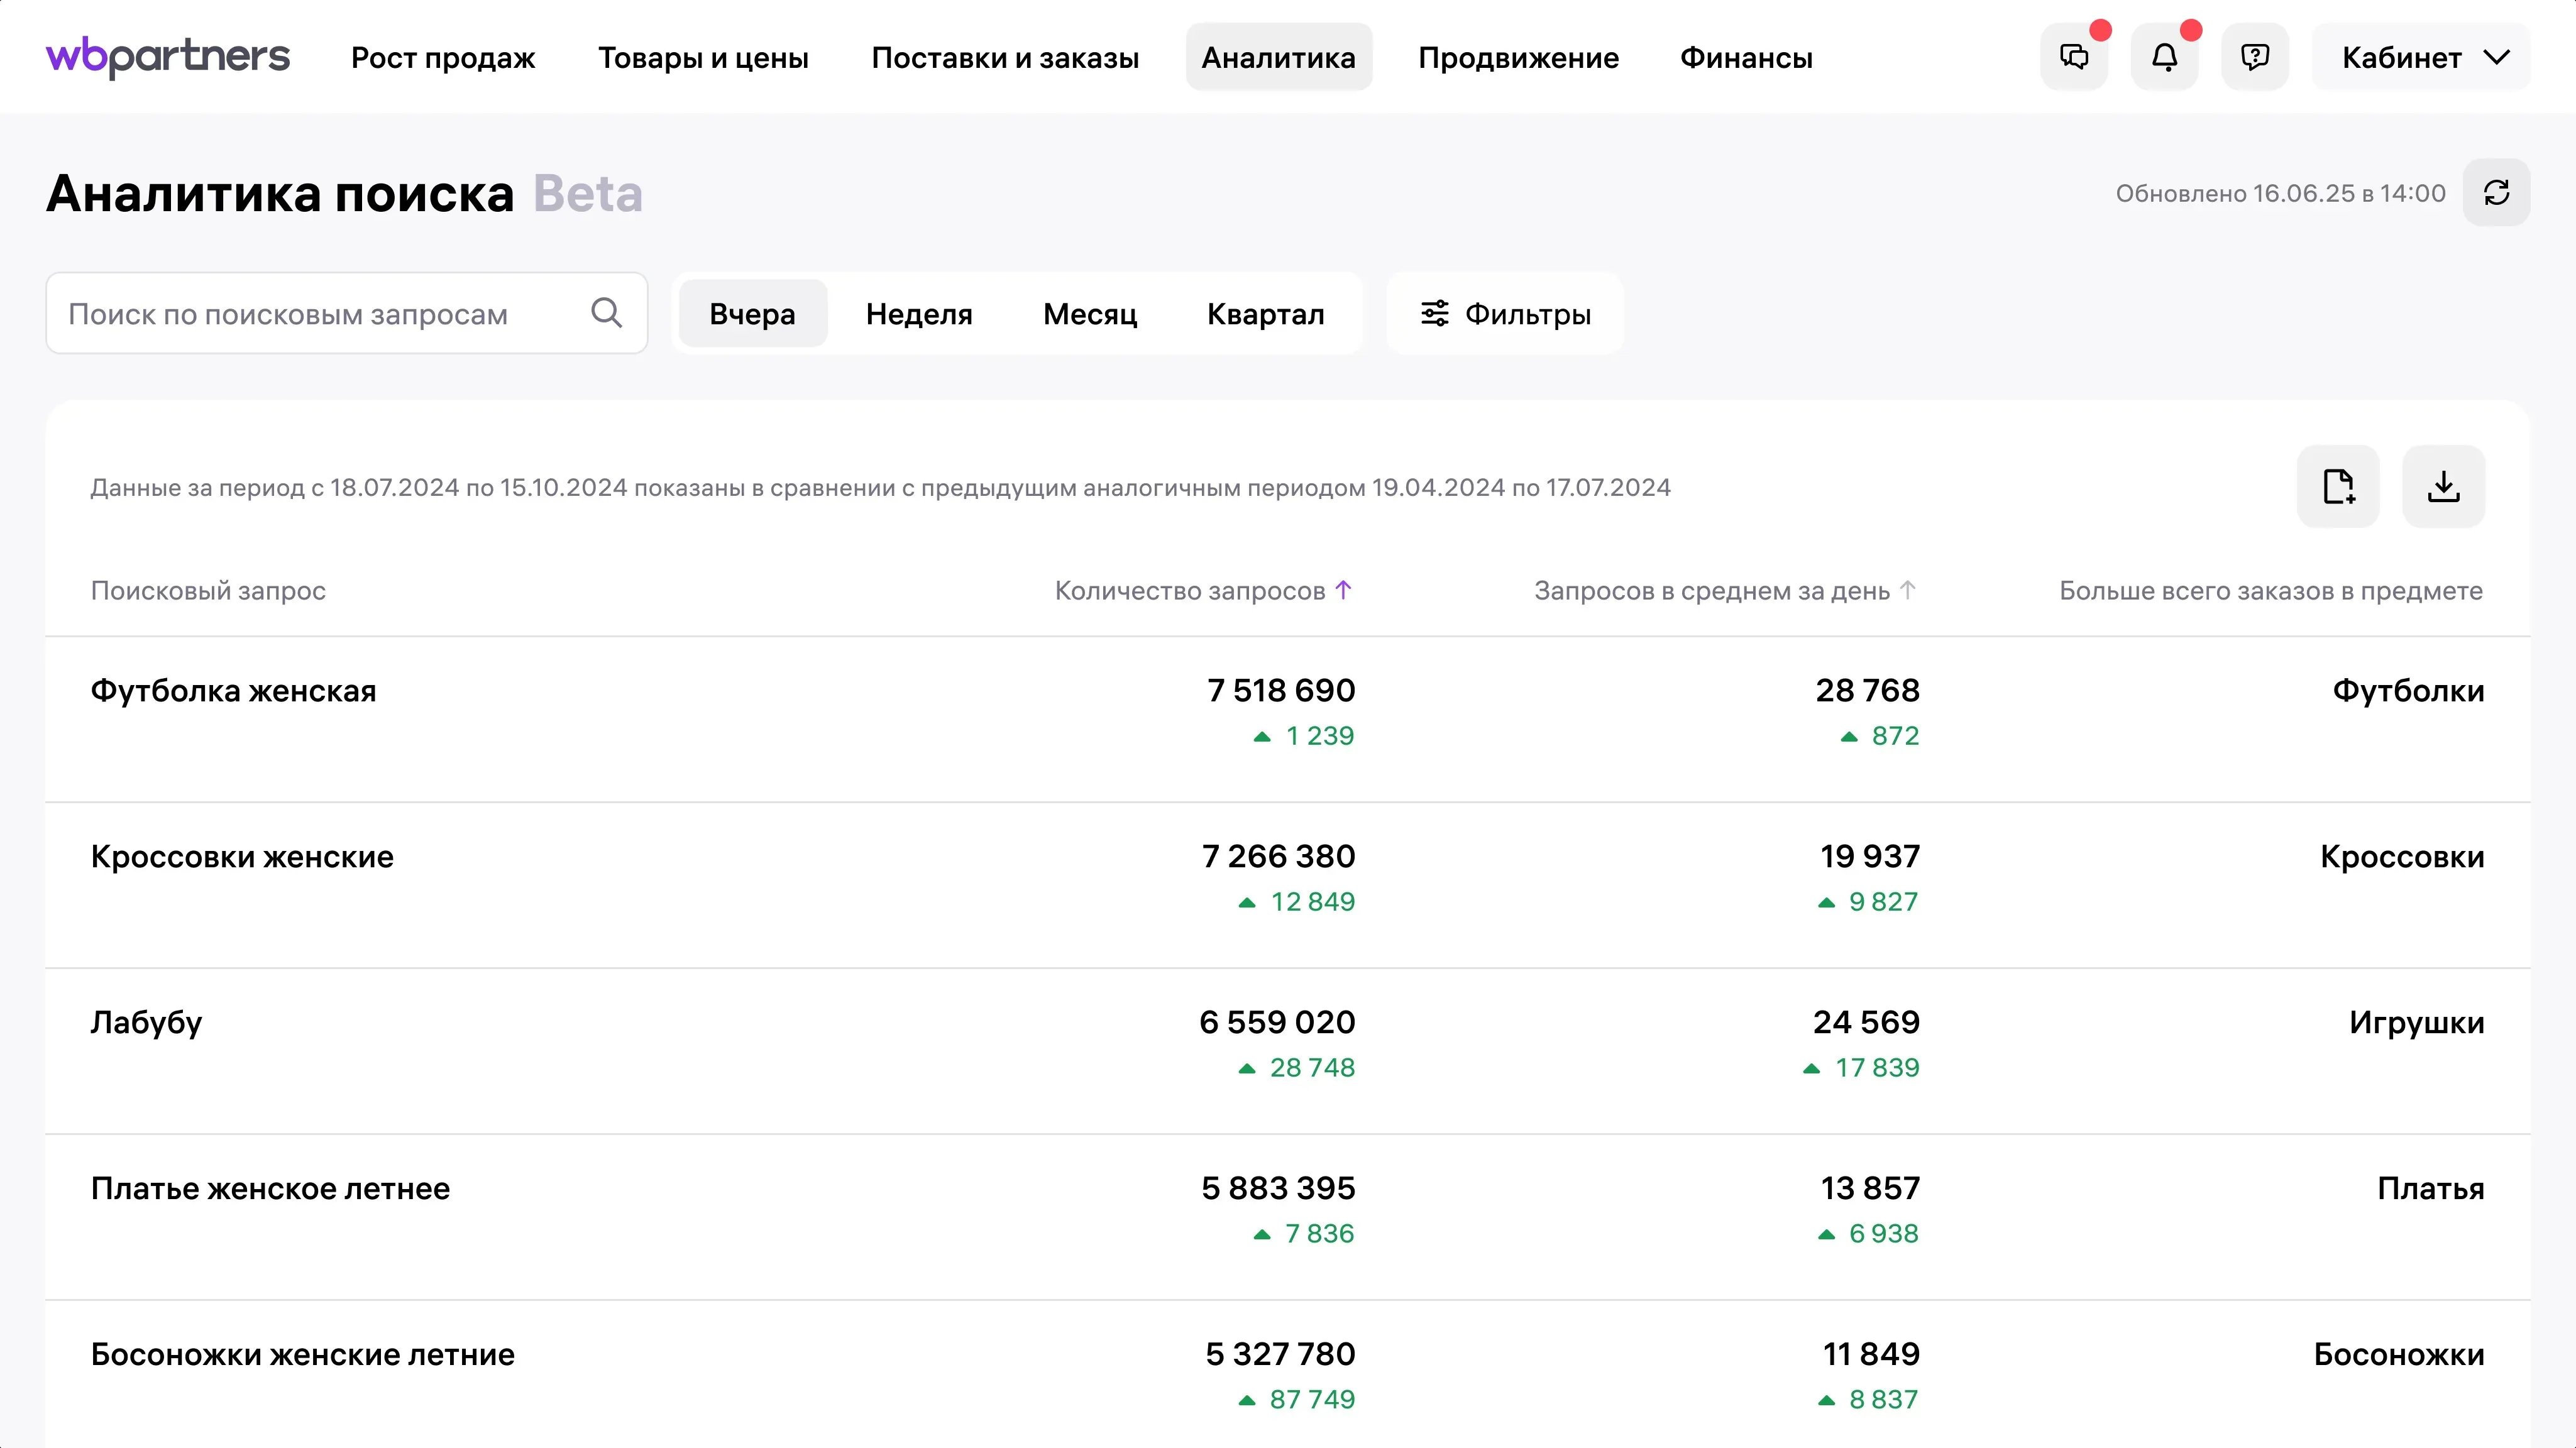Open the chat messages icon

2074,57
